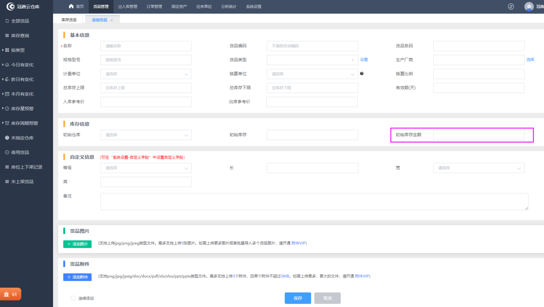Open the 货品类型 selector

click(312, 60)
